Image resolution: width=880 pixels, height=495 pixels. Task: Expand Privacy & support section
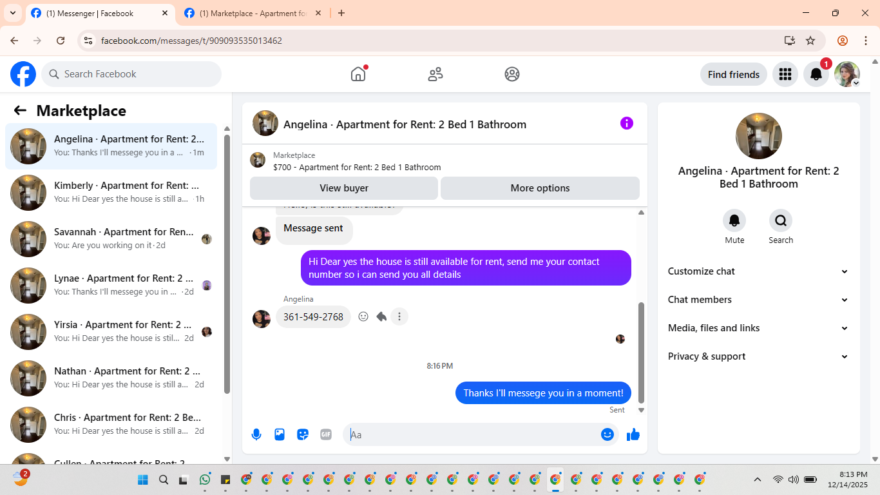coord(758,356)
